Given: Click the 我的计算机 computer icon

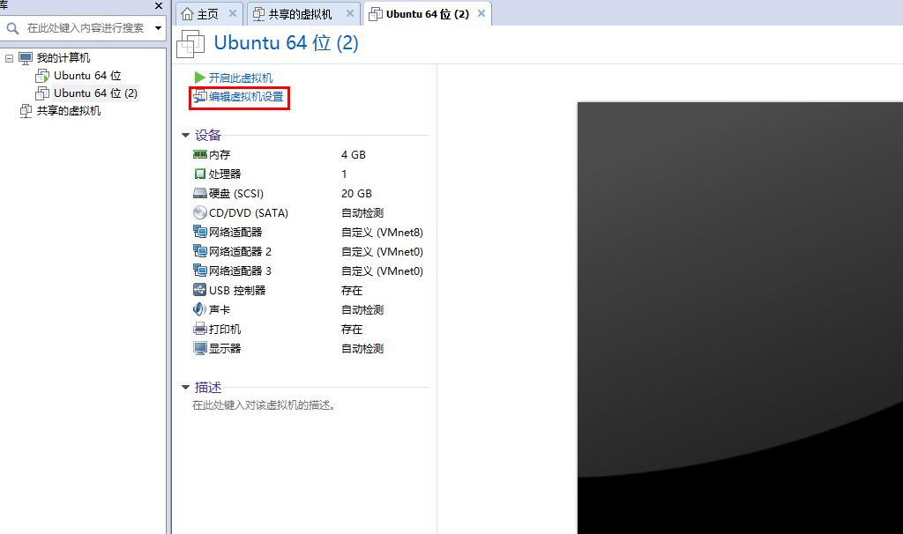Looking at the screenshot, I should 26,58.
